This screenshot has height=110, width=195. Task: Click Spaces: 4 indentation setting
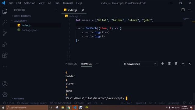[x=141, y=103]
